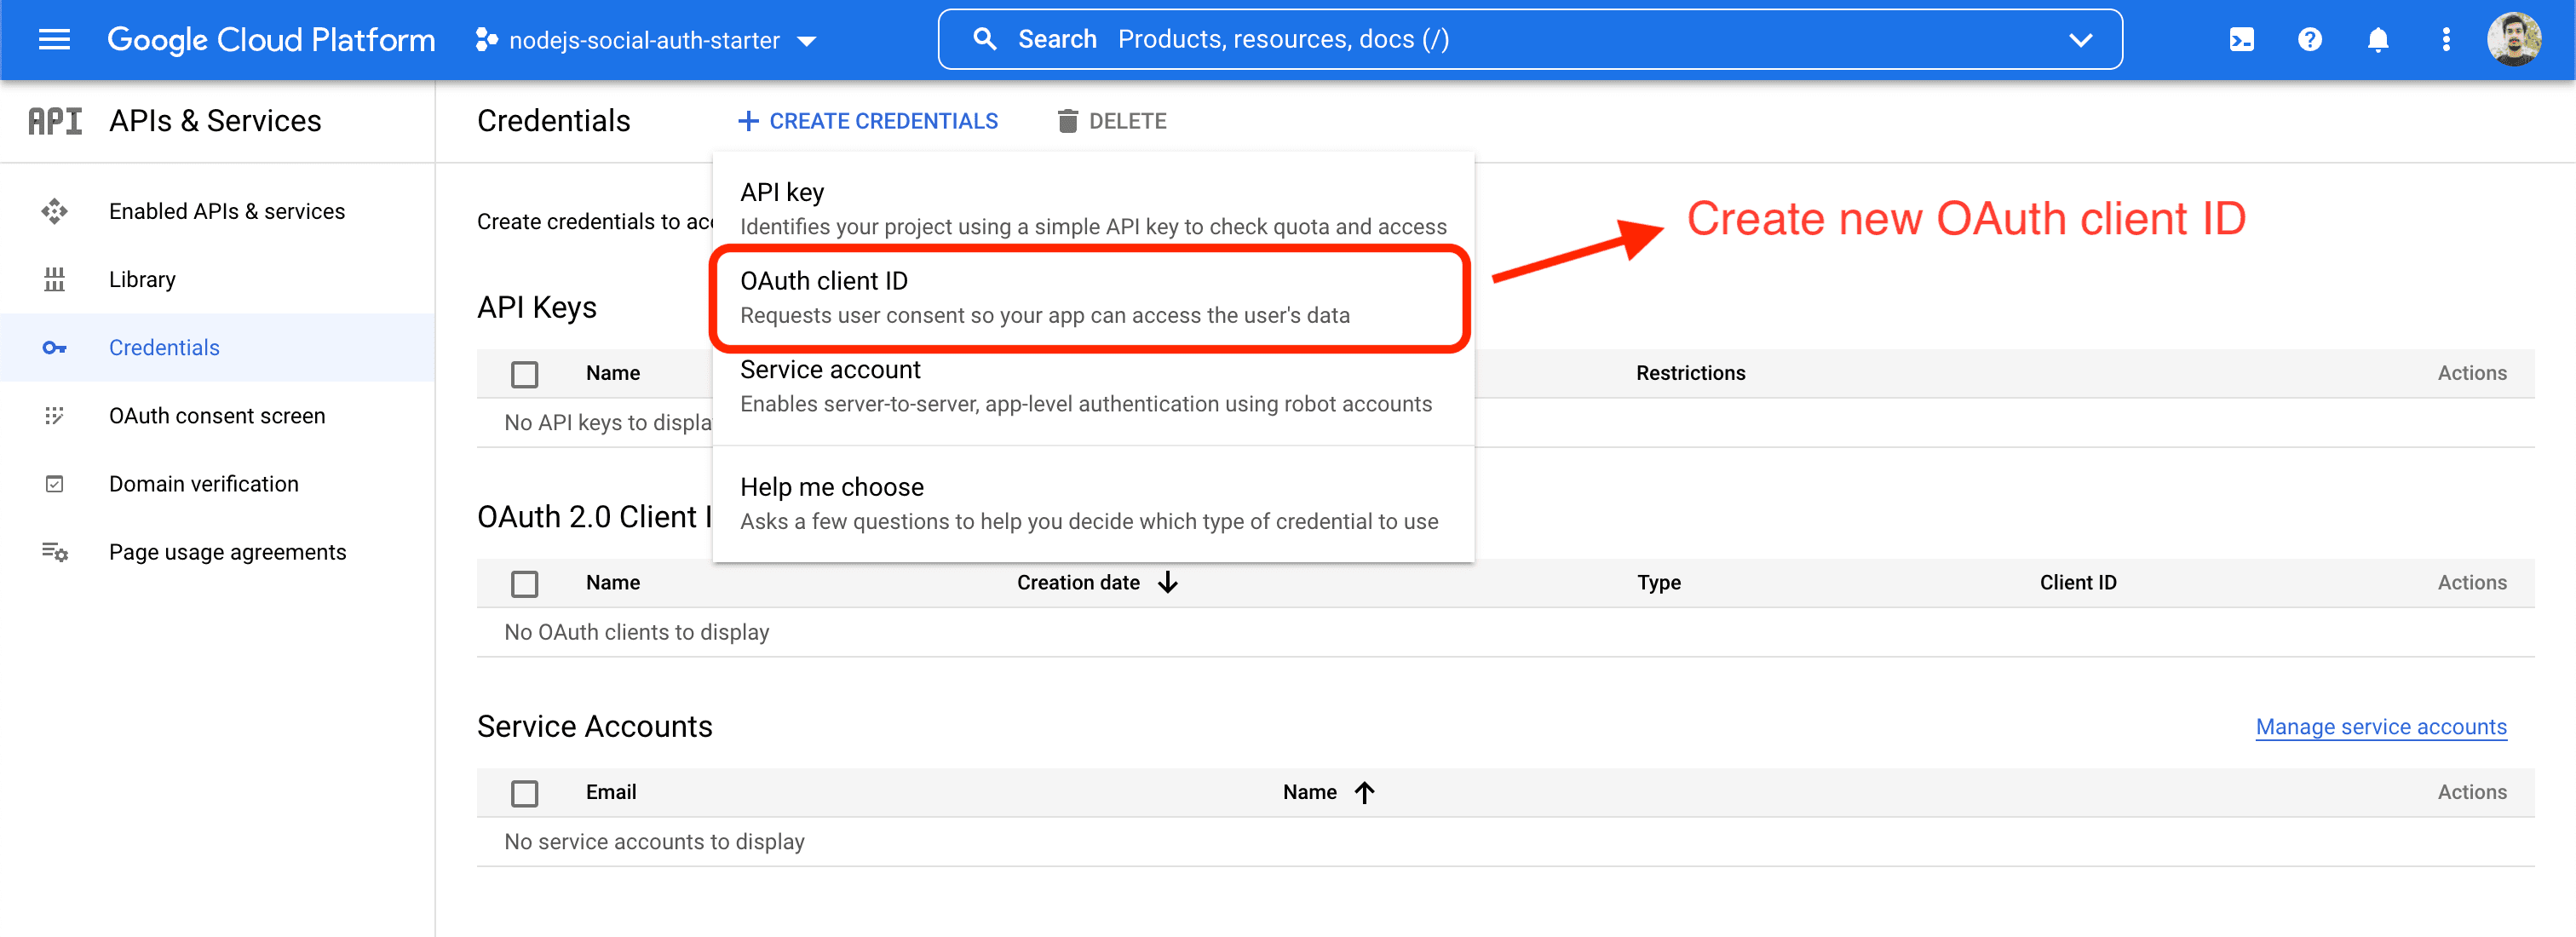Click the Client ID column header

point(2078,582)
